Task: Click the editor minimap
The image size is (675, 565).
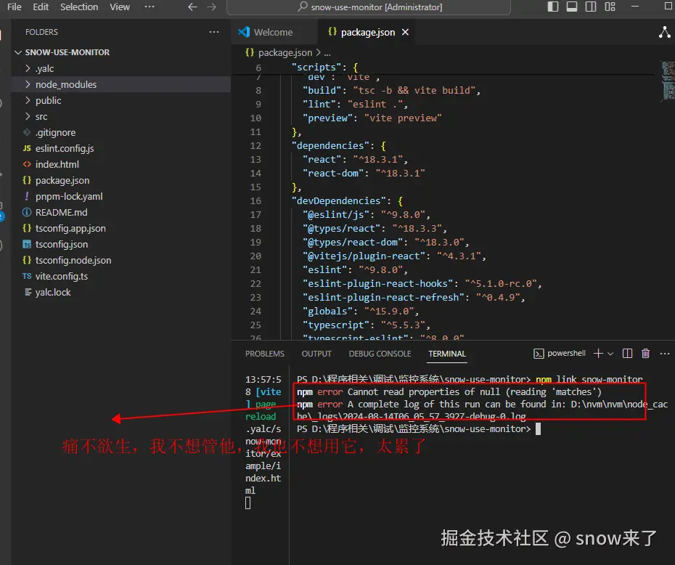Action: (x=668, y=81)
